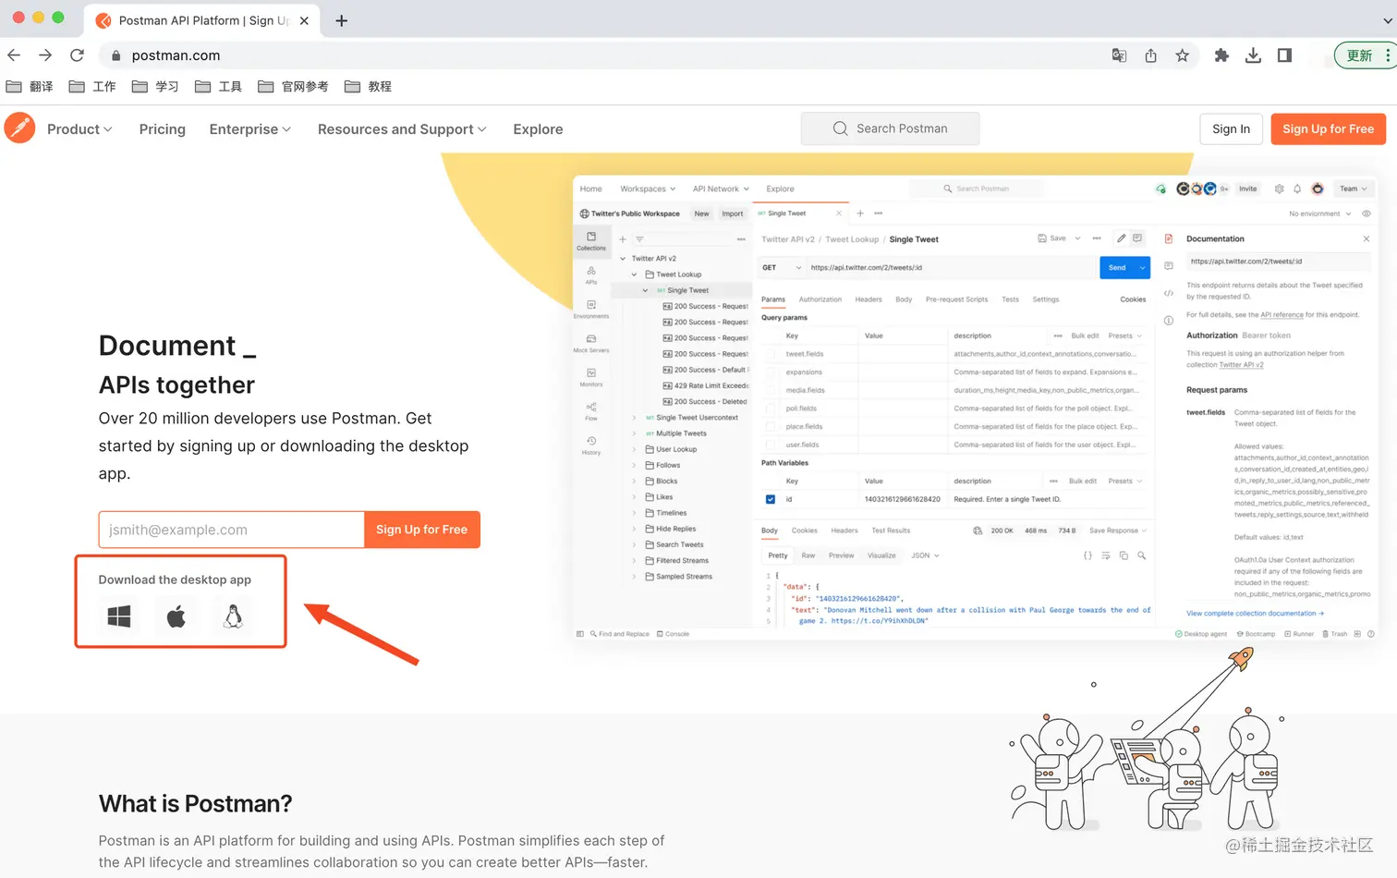Screen dimensions: 1397x878
Task: Open the Chrome extensions puzzle icon
Action: tap(1221, 55)
